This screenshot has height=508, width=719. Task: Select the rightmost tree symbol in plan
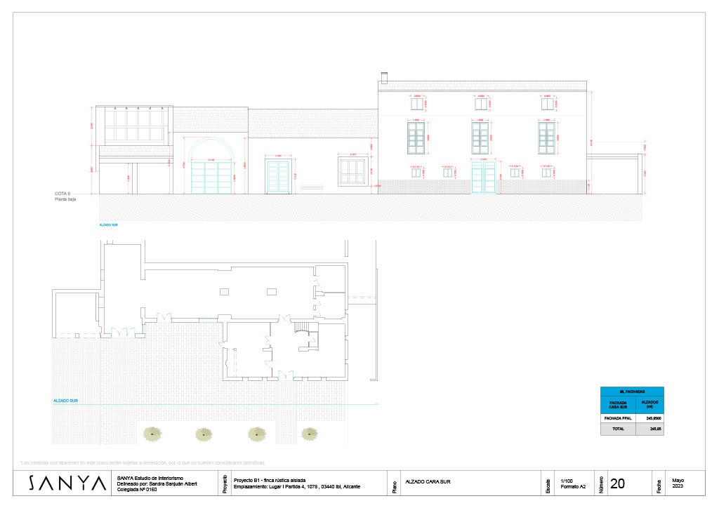309,434
